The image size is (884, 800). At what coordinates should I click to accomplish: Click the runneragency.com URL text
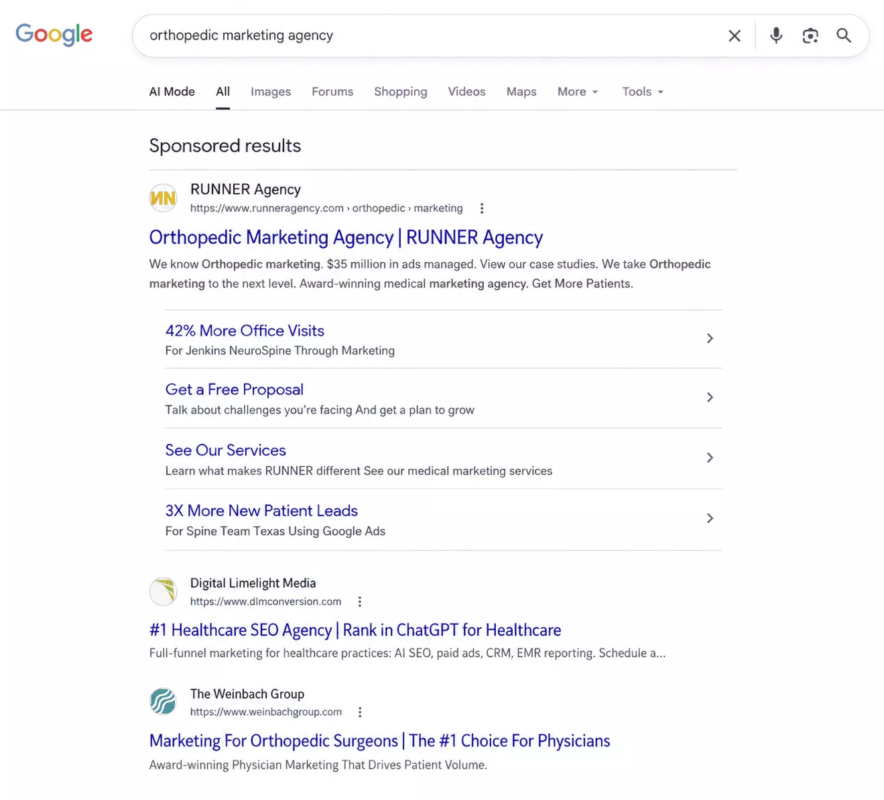coord(326,209)
